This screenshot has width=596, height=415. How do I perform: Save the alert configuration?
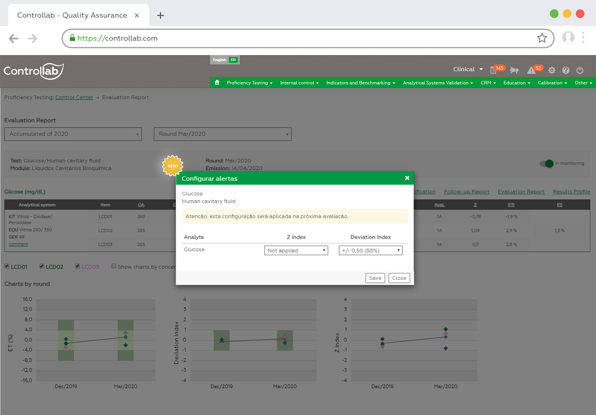pyautogui.click(x=375, y=278)
